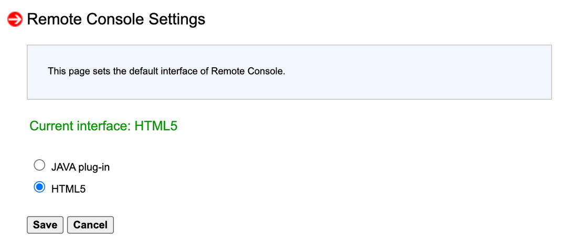This screenshot has height=242, width=561.
Task: Click the word Remote in the heading
Action: point(55,19)
